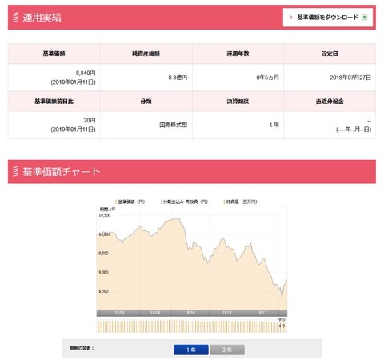Click the striped icon beside 運用実績 heading
384x364 pixels.
[x=16, y=18]
